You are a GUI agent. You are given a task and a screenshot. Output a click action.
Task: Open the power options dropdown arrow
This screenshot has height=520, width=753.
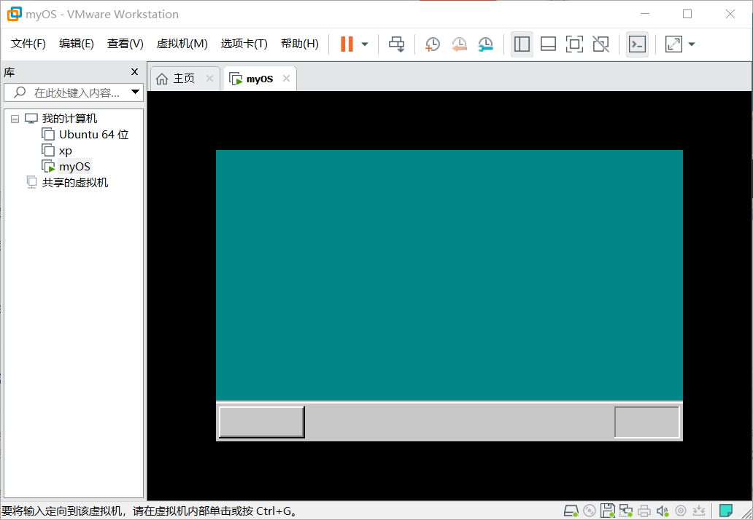tap(365, 44)
